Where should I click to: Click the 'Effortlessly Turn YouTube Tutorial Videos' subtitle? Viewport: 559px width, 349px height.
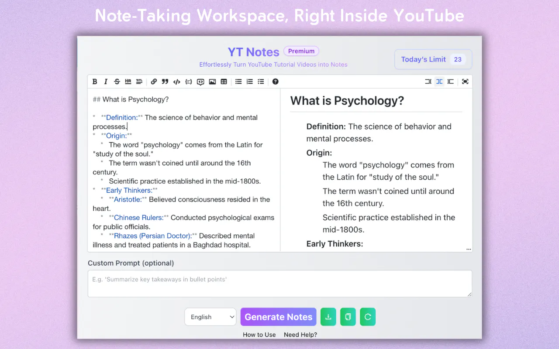[273, 65]
